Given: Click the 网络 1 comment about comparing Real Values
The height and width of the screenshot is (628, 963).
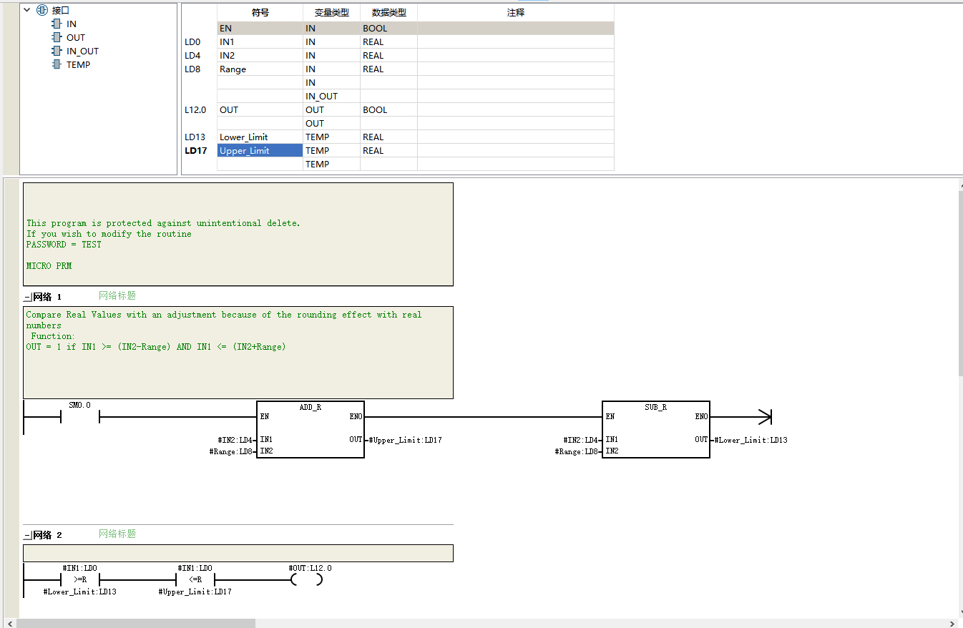Looking at the screenshot, I should click(x=238, y=352).
